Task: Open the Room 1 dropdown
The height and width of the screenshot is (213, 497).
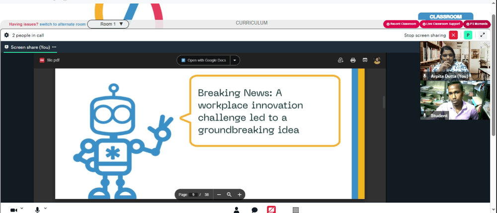Action: pyautogui.click(x=108, y=24)
